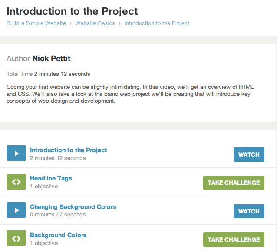This screenshot has width=277, height=252.
Task: Click the second breadcrumb separator arrow
Action: tap(120, 23)
